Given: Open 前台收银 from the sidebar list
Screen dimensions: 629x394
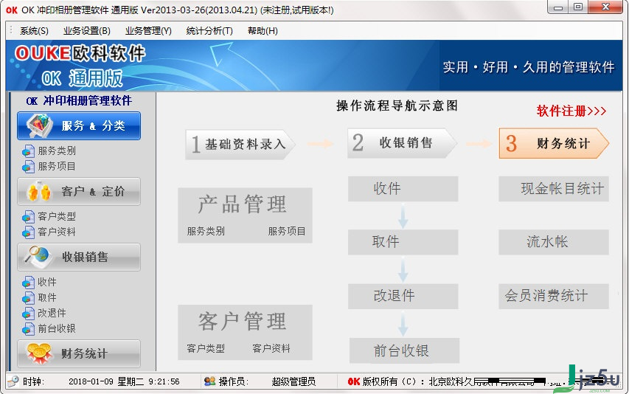Looking at the screenshot, I should click(57, 328).
